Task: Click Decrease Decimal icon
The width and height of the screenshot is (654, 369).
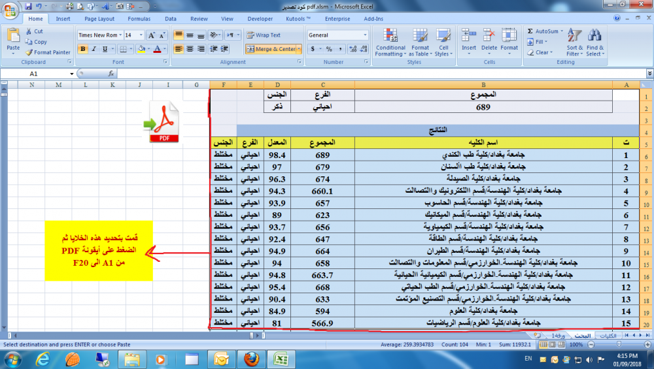Action: [x=364, y=49]
